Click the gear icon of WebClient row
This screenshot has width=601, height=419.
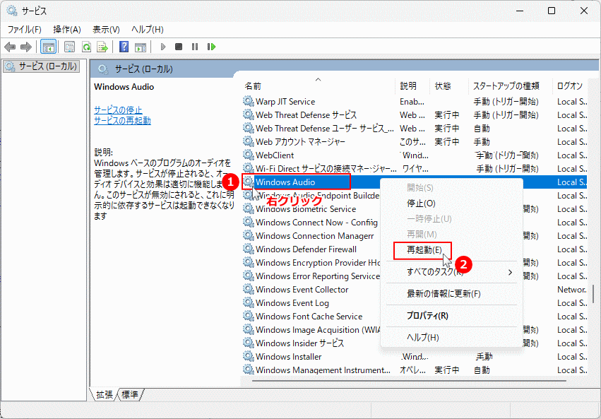[x=249, y=155]
